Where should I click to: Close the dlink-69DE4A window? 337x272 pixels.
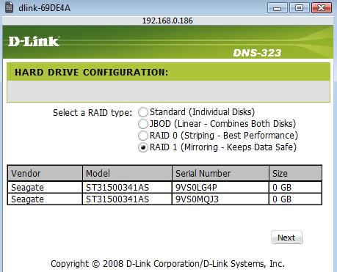pyautogui.click(x=322, y=8)
